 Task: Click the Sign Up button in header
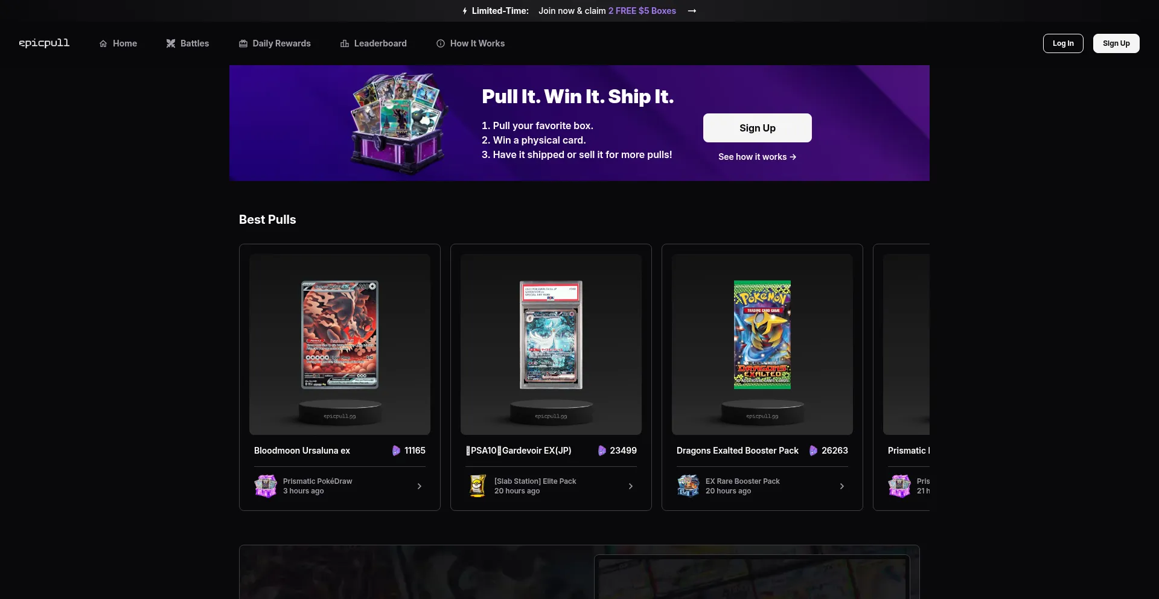tap(1116, 43)
